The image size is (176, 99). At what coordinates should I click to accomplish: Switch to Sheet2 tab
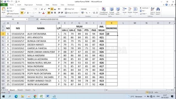pyautogui.click(x=20, y=90)
